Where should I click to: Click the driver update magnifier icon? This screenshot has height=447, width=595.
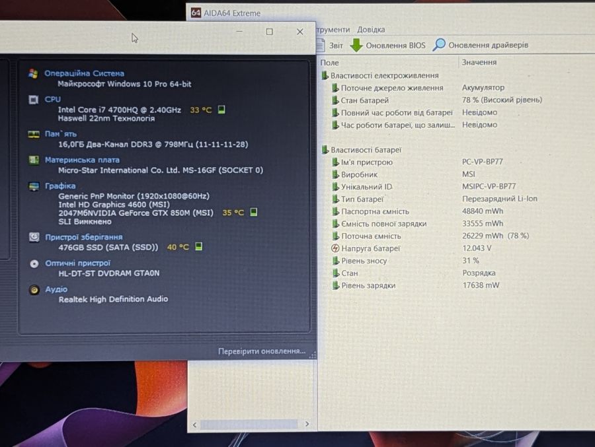(439, 45)
